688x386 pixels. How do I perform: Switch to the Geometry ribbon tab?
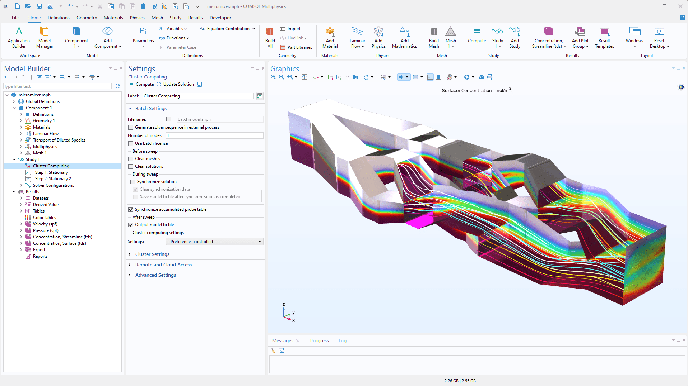[87, 18]
